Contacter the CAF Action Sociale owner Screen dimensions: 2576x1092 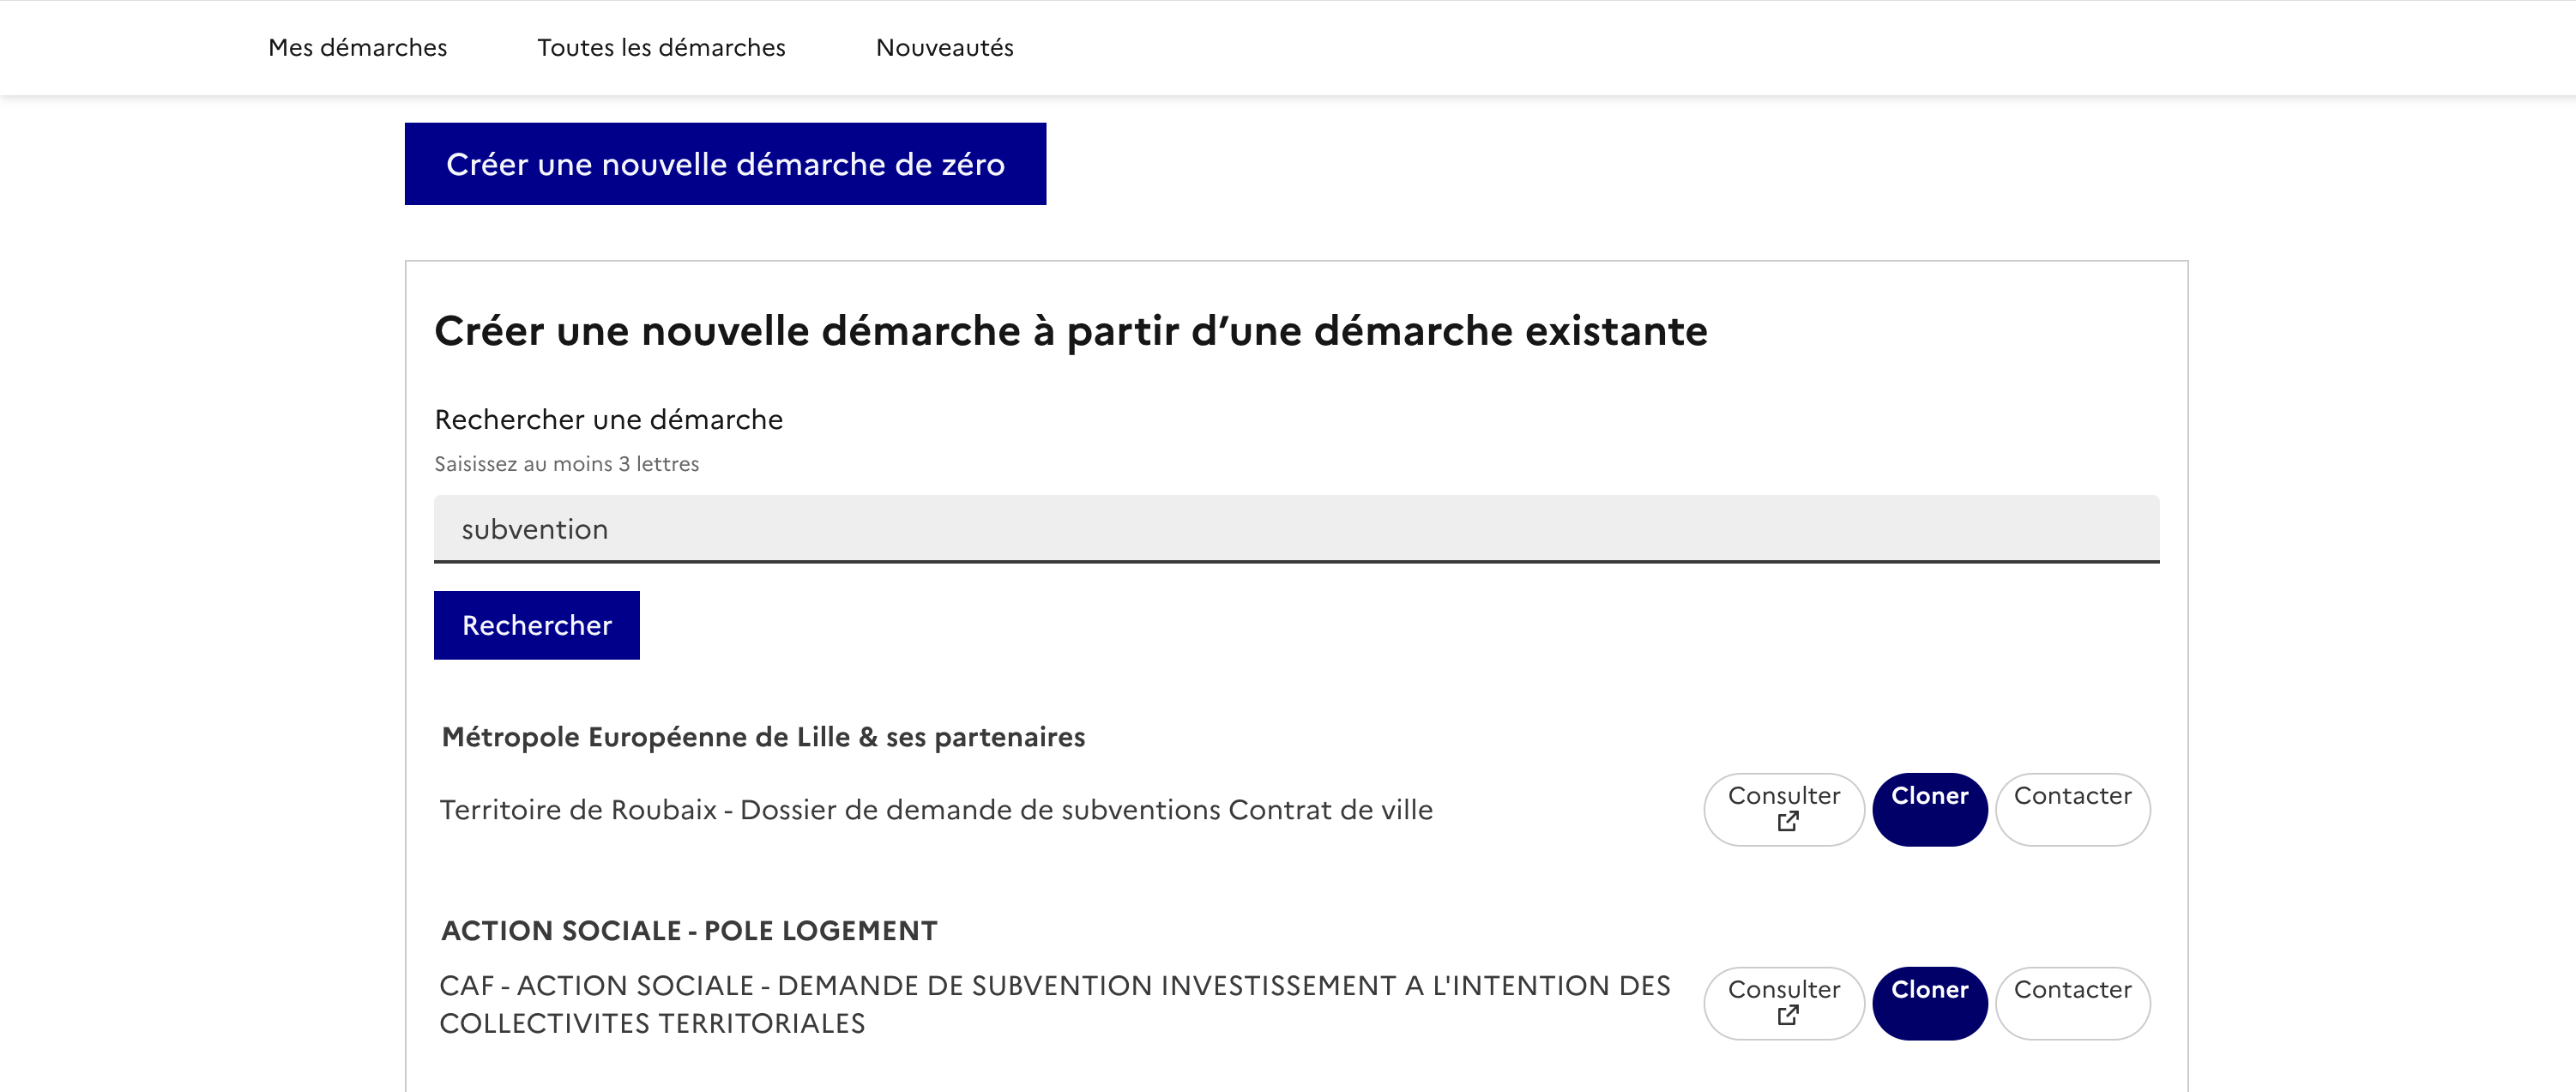tap(2072, 1002)
